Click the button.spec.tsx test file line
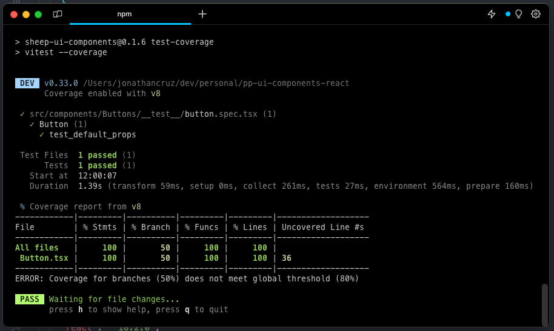The height and width of the screenshot is (331, 554). (148, 114)
